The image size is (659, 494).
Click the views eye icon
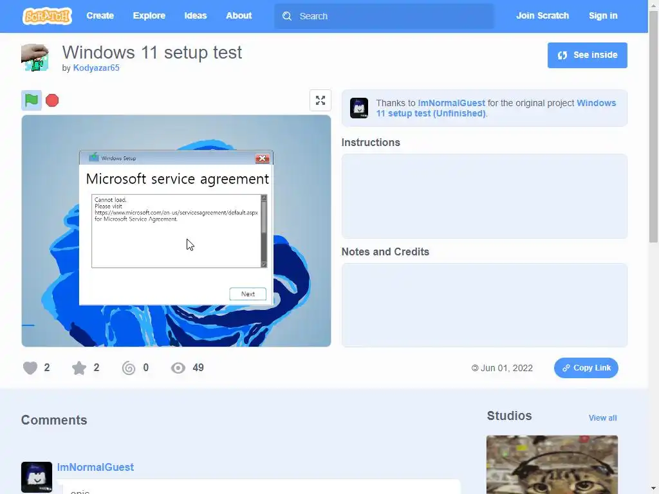178,368
